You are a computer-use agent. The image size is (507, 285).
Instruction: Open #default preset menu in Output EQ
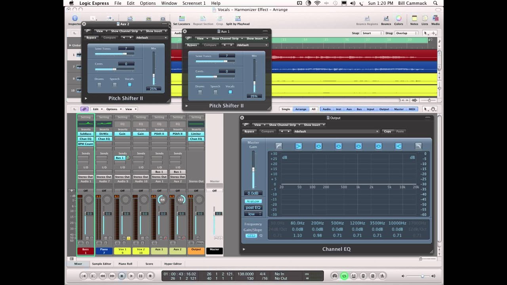[x=336, y=131]
